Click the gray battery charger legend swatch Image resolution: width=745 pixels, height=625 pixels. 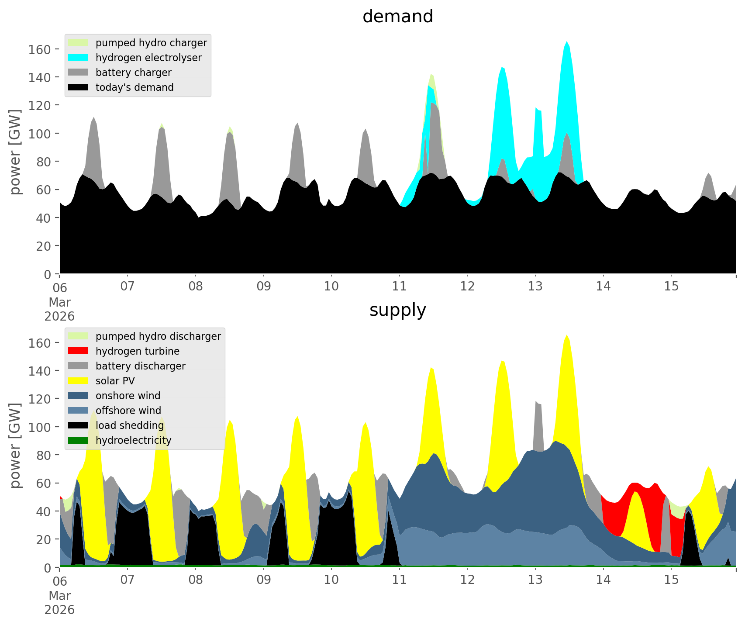click(78, 73)
